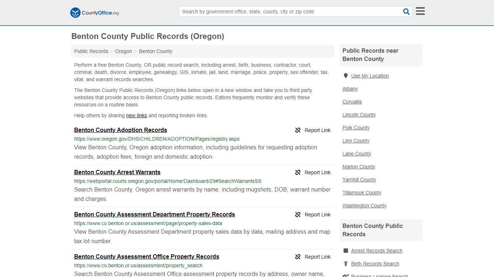
Task: Click the CountyOffice.org logo
Action: [x=94, y=13]
